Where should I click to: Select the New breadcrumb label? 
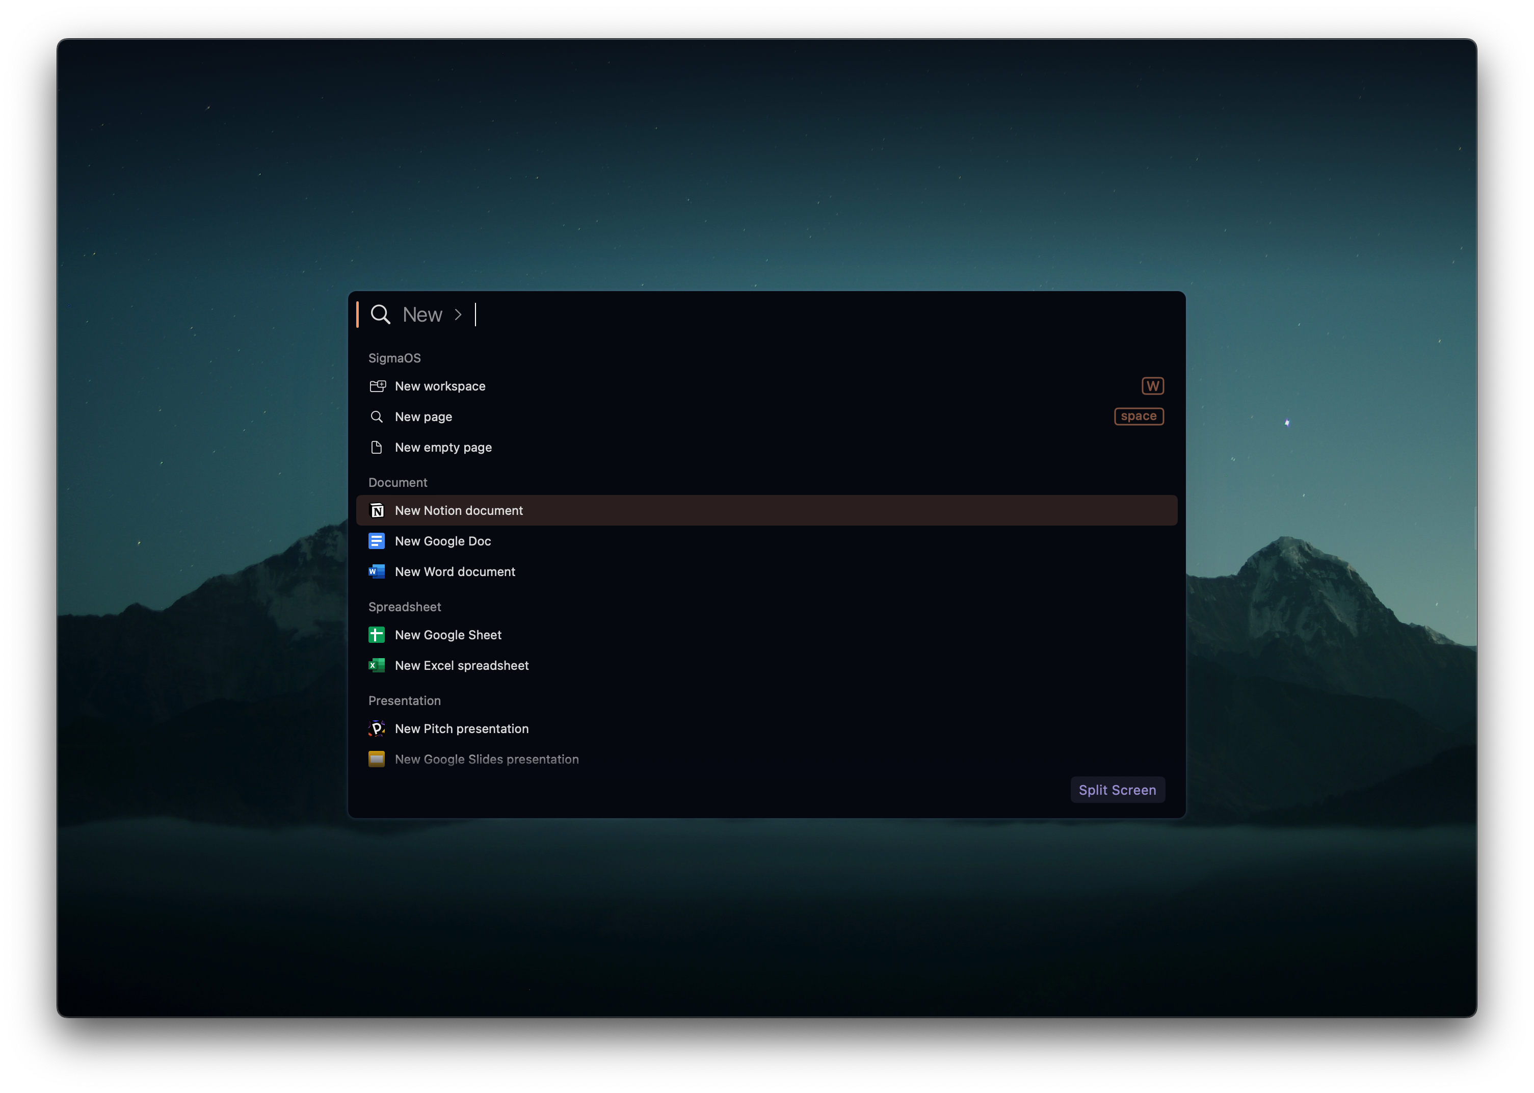pos(422,315)
